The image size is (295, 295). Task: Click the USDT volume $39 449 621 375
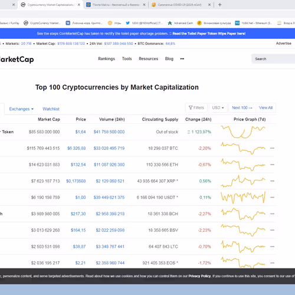pos(109,197)
